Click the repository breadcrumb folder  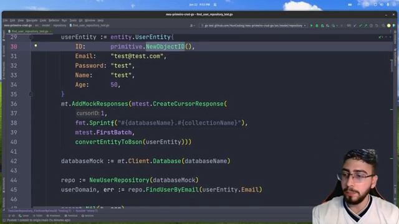tap(60, 26)
